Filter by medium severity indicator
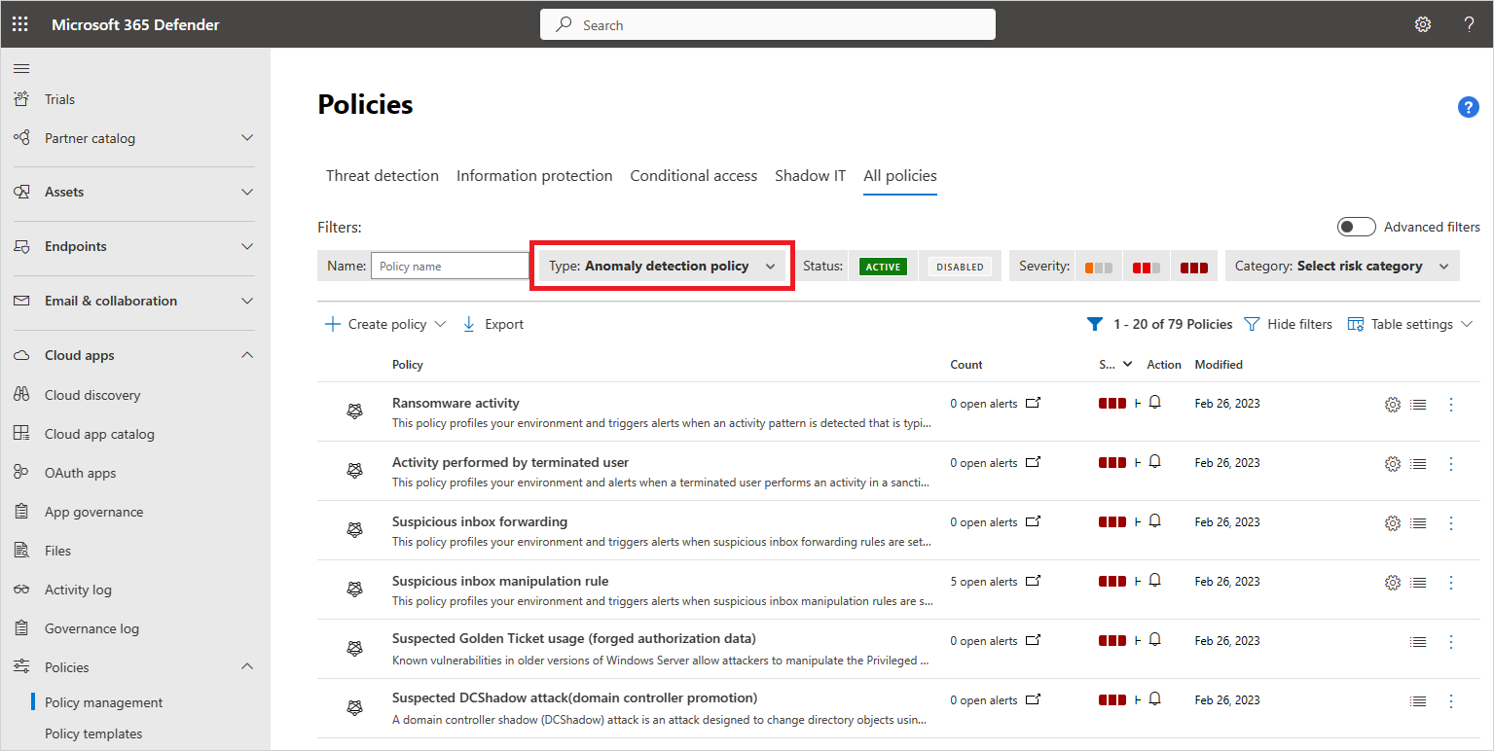The height and width of the screenshot is (751, 1494). pyautogui.click(x=1146, y=267)
